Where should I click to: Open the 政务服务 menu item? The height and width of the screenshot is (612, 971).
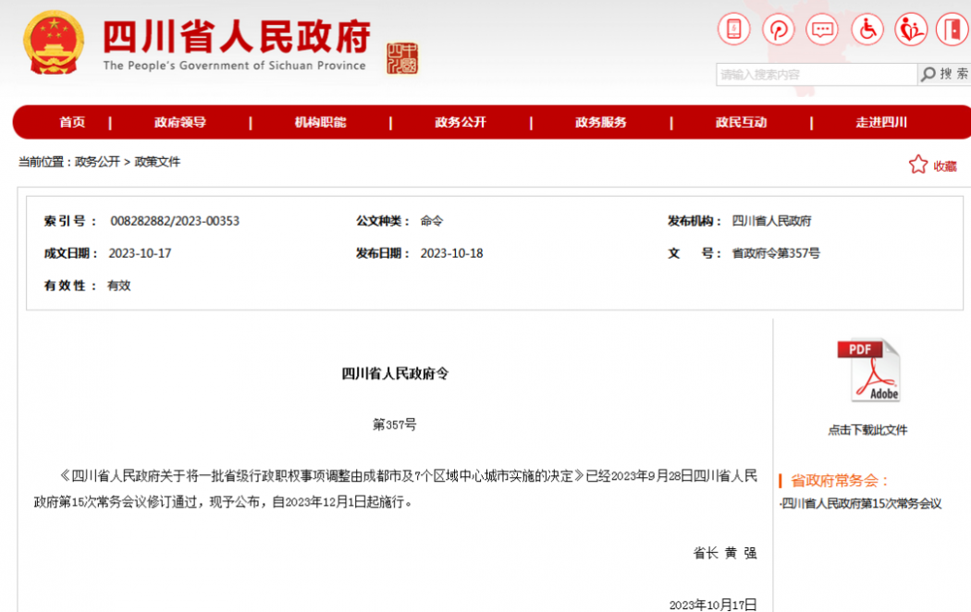tap(601, 122)
